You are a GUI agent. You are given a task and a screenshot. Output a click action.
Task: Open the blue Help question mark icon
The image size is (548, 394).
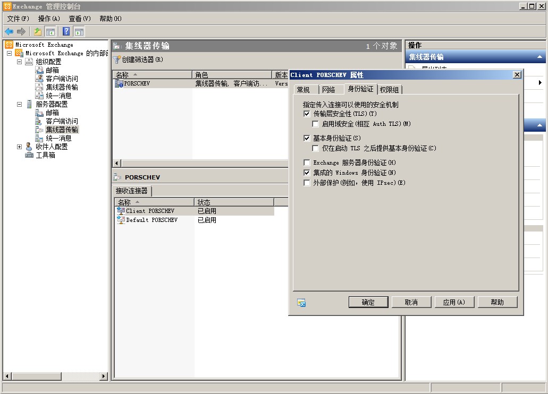tap(66, 32)
